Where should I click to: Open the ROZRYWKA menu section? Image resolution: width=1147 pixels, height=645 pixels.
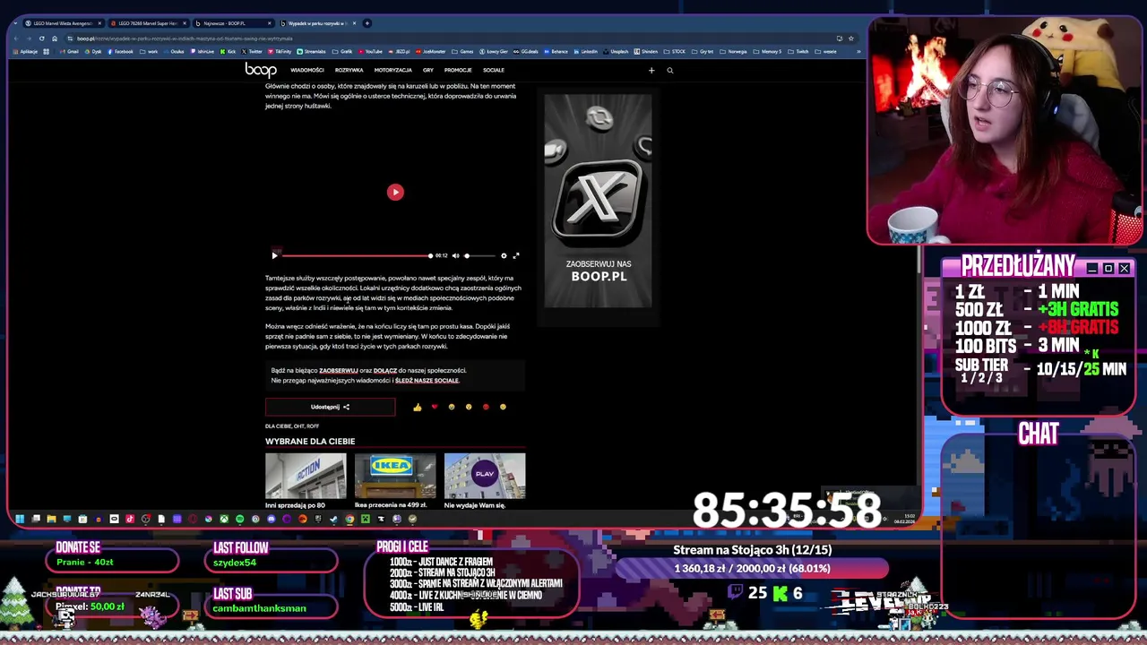coord(349,70)
